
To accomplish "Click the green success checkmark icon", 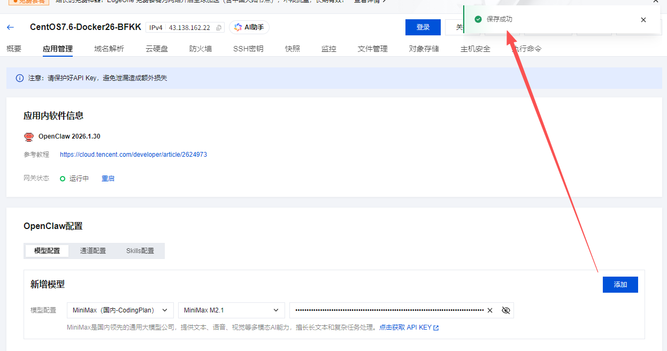I will [478, 19].
